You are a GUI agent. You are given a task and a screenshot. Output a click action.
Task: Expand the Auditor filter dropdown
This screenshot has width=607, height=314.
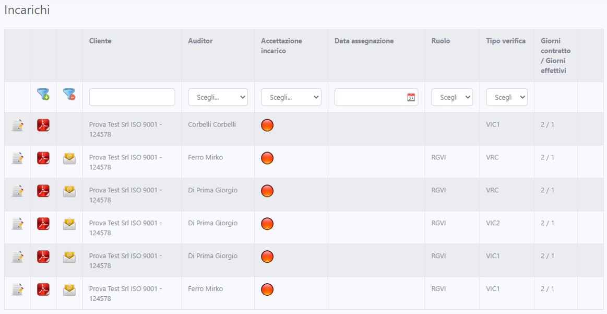[x=218, y=97]
